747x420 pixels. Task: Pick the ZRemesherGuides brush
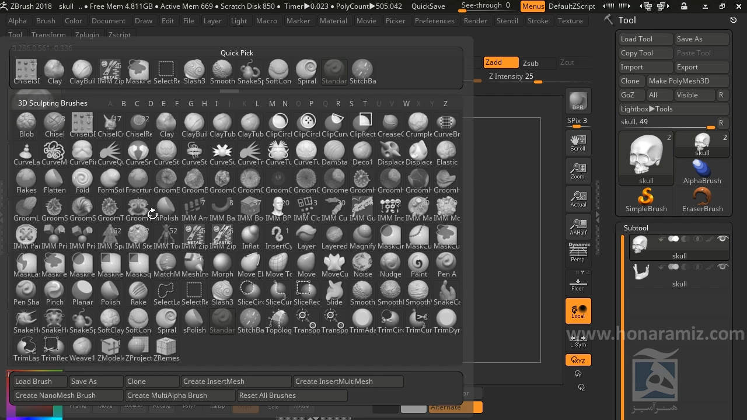coord(166,349)
